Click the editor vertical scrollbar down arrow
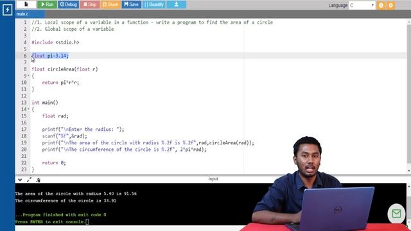The height and width of the screenshot is (231, 411). 409,171
